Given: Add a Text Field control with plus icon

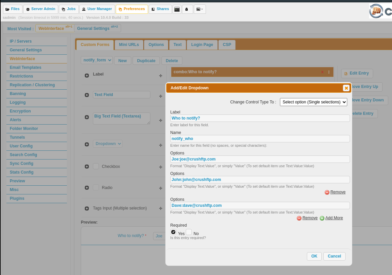Looking at the screenshot, I should pyautogui.click(x=87, y=95).
